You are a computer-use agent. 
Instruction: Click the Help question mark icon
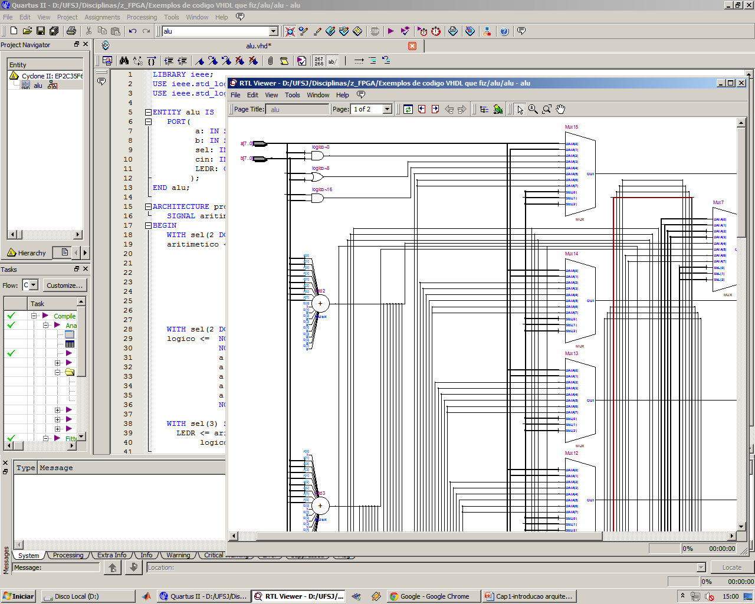click(x=504, y=31)
